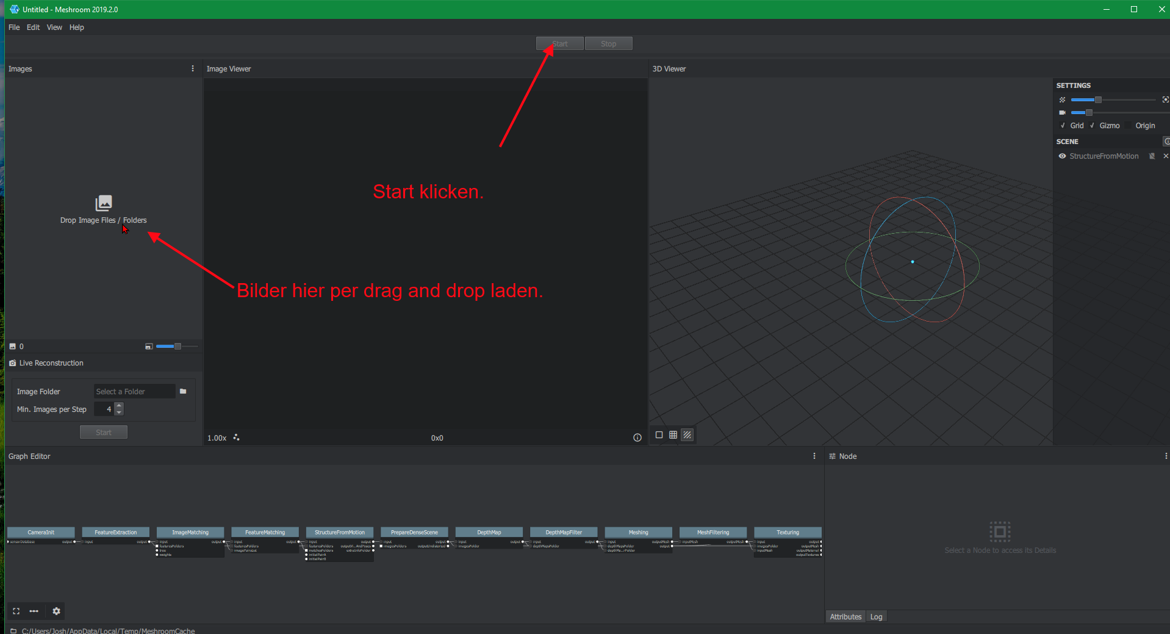1170x634 pixels.
Task: Open the Graph Editor three-dot options menu
Action: (x=814, y=456)
